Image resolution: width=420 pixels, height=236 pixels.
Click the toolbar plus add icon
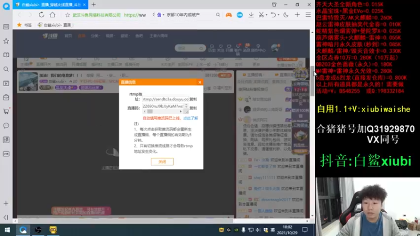click(297, 15)
